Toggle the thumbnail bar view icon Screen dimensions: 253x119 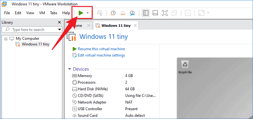pyautogui.click(x=155, y=13)
